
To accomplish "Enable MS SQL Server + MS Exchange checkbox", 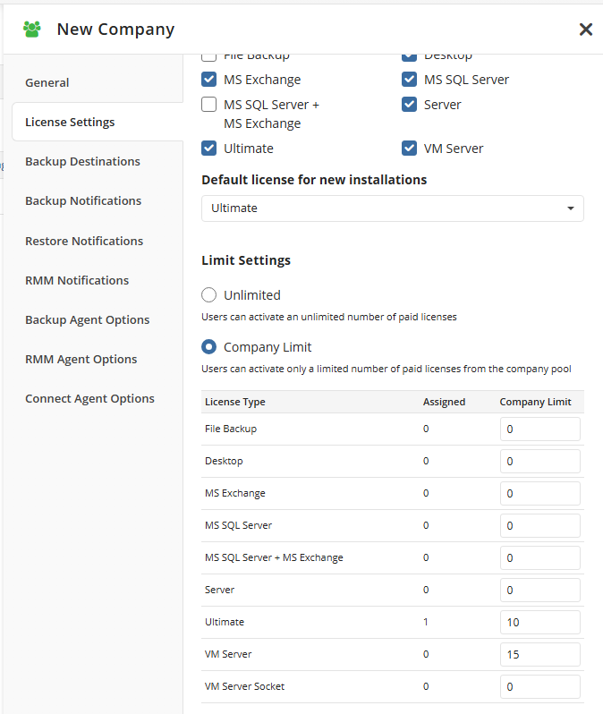I will [x=209, y=105].
